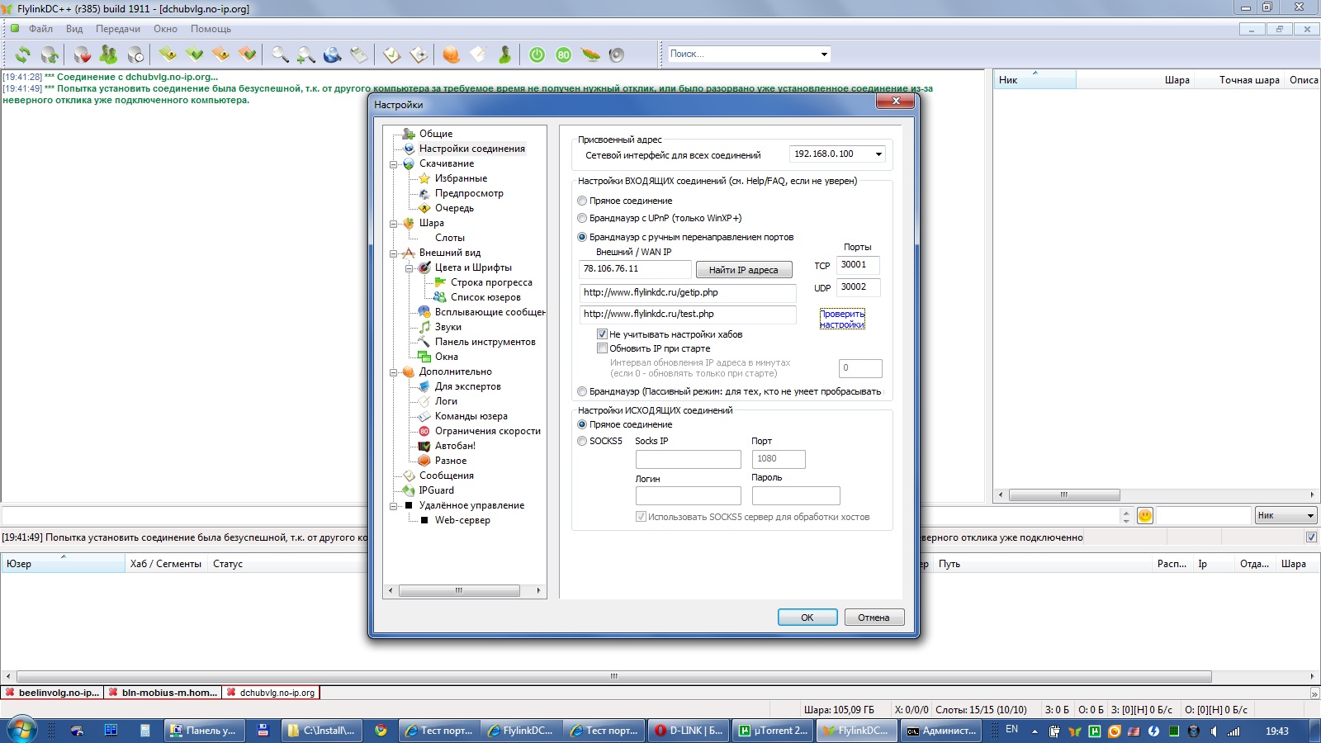1321x743 pixels.
Task: Click the gray speaker sound toolbar icon
Action: (x=616, y=54)
